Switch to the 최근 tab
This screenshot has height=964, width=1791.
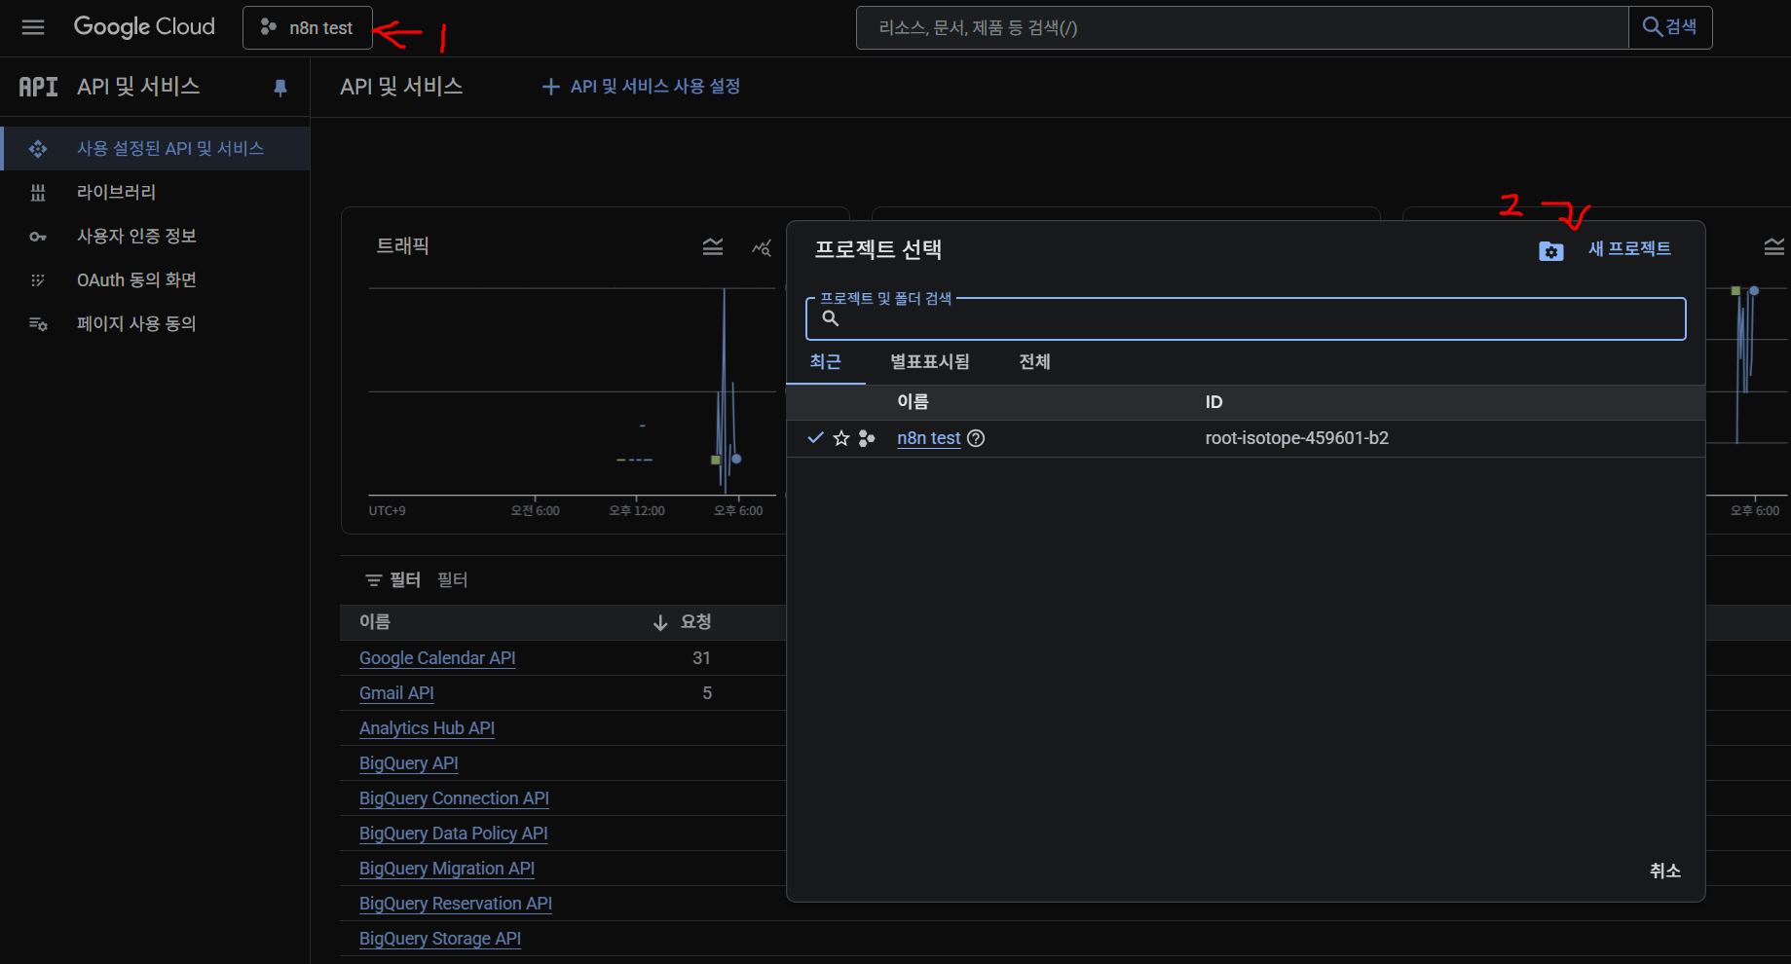point(826,361)
